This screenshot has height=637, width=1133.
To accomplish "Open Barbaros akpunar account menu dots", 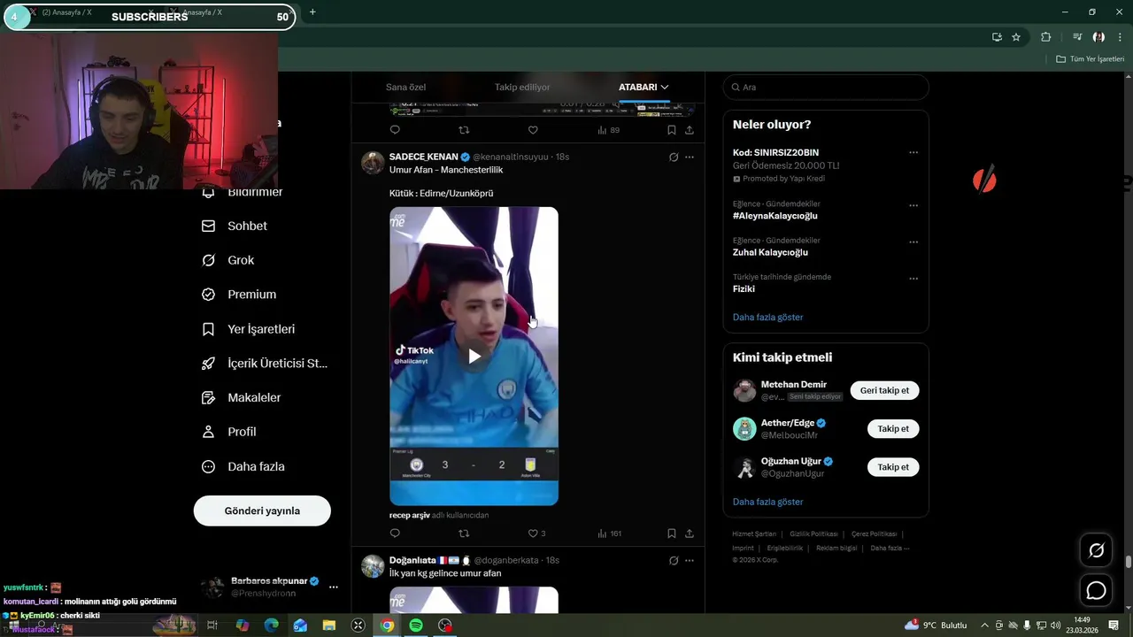I will pos(334,587).
